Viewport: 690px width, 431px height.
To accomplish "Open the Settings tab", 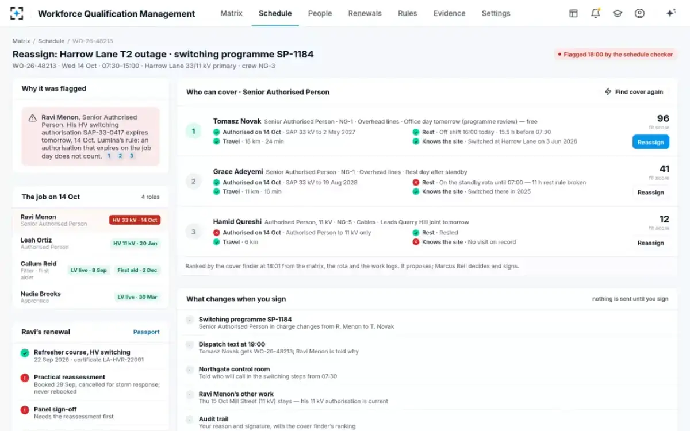I will pos(496,13).
